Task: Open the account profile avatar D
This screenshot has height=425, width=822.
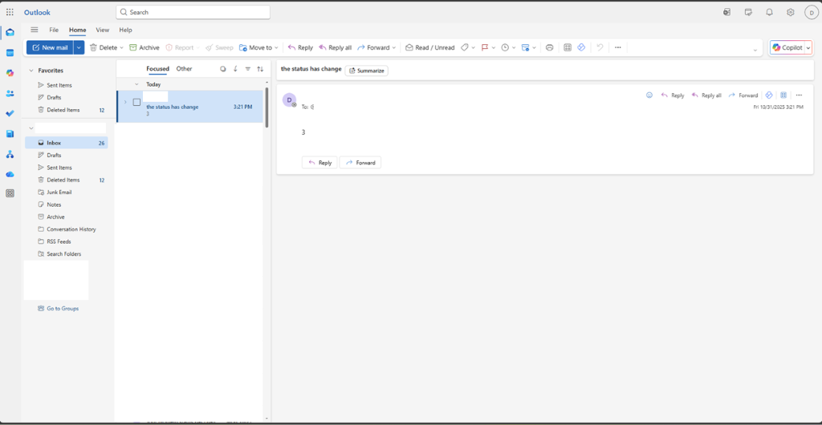Action: pyautogui.click(x=811, y=13)
